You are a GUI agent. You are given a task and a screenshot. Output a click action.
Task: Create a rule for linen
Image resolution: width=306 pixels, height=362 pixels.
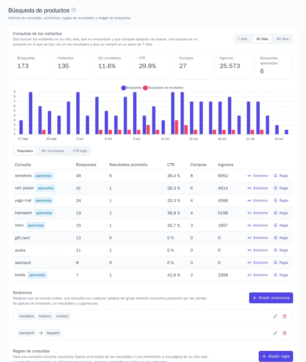(x=281, y=225)
